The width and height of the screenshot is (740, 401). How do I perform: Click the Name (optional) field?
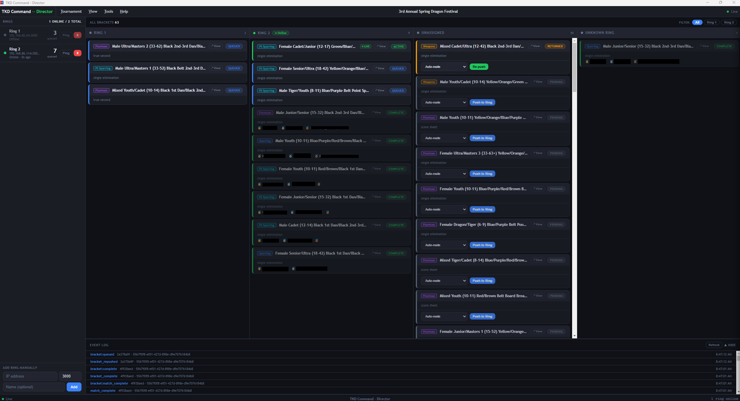point(34,387)
